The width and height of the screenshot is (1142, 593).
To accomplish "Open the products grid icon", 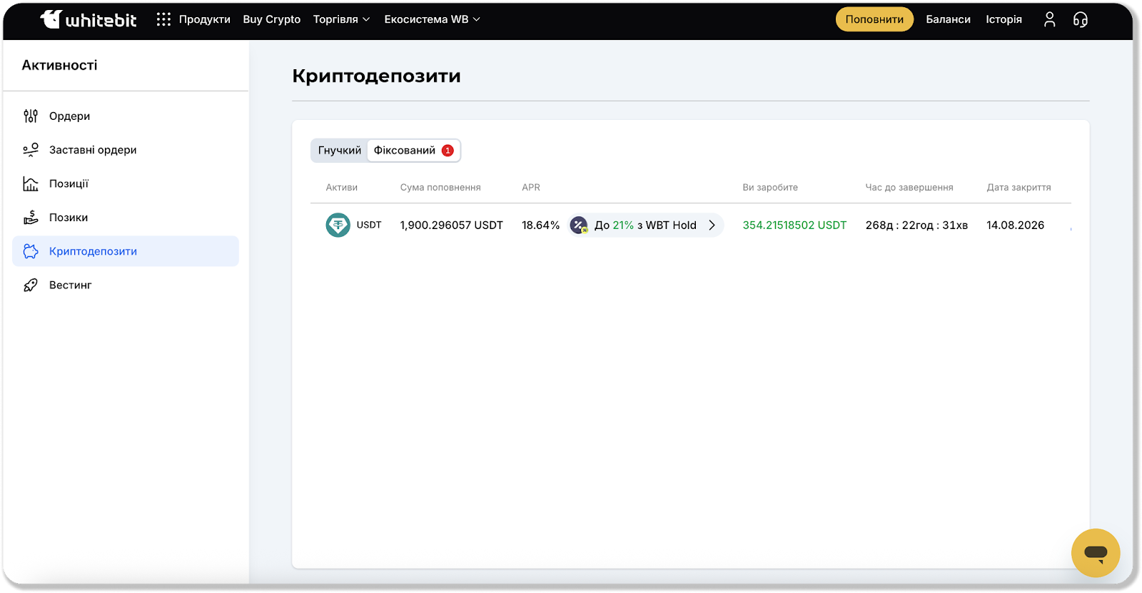I will (163, 19).
